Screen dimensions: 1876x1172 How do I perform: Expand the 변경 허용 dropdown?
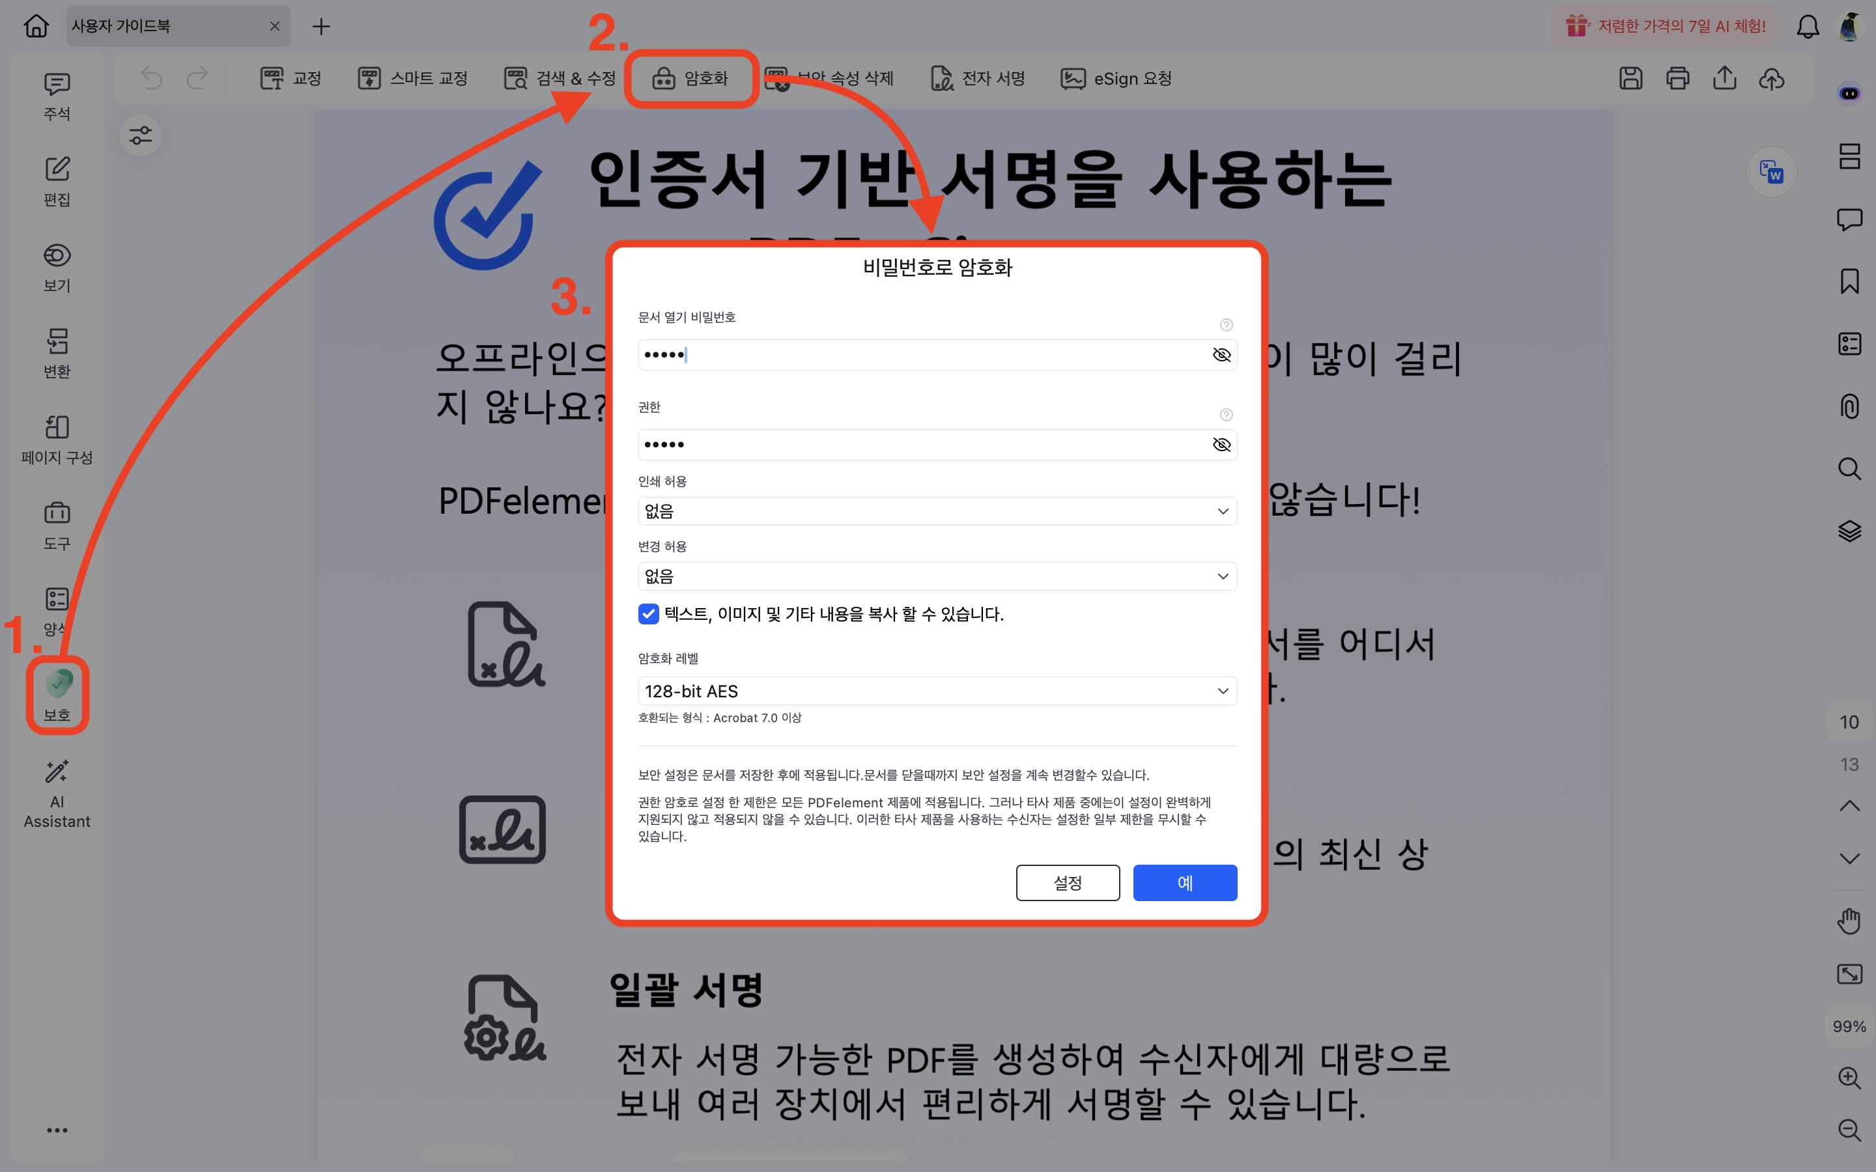(x=937, y=577)
